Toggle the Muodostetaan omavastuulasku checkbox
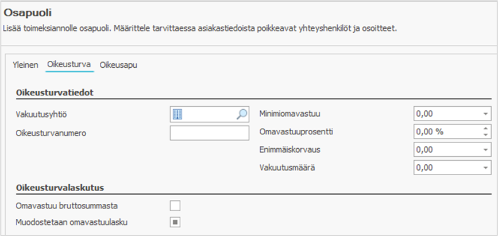The height and width of the screenshot is (236, 498). coord(175,222)
